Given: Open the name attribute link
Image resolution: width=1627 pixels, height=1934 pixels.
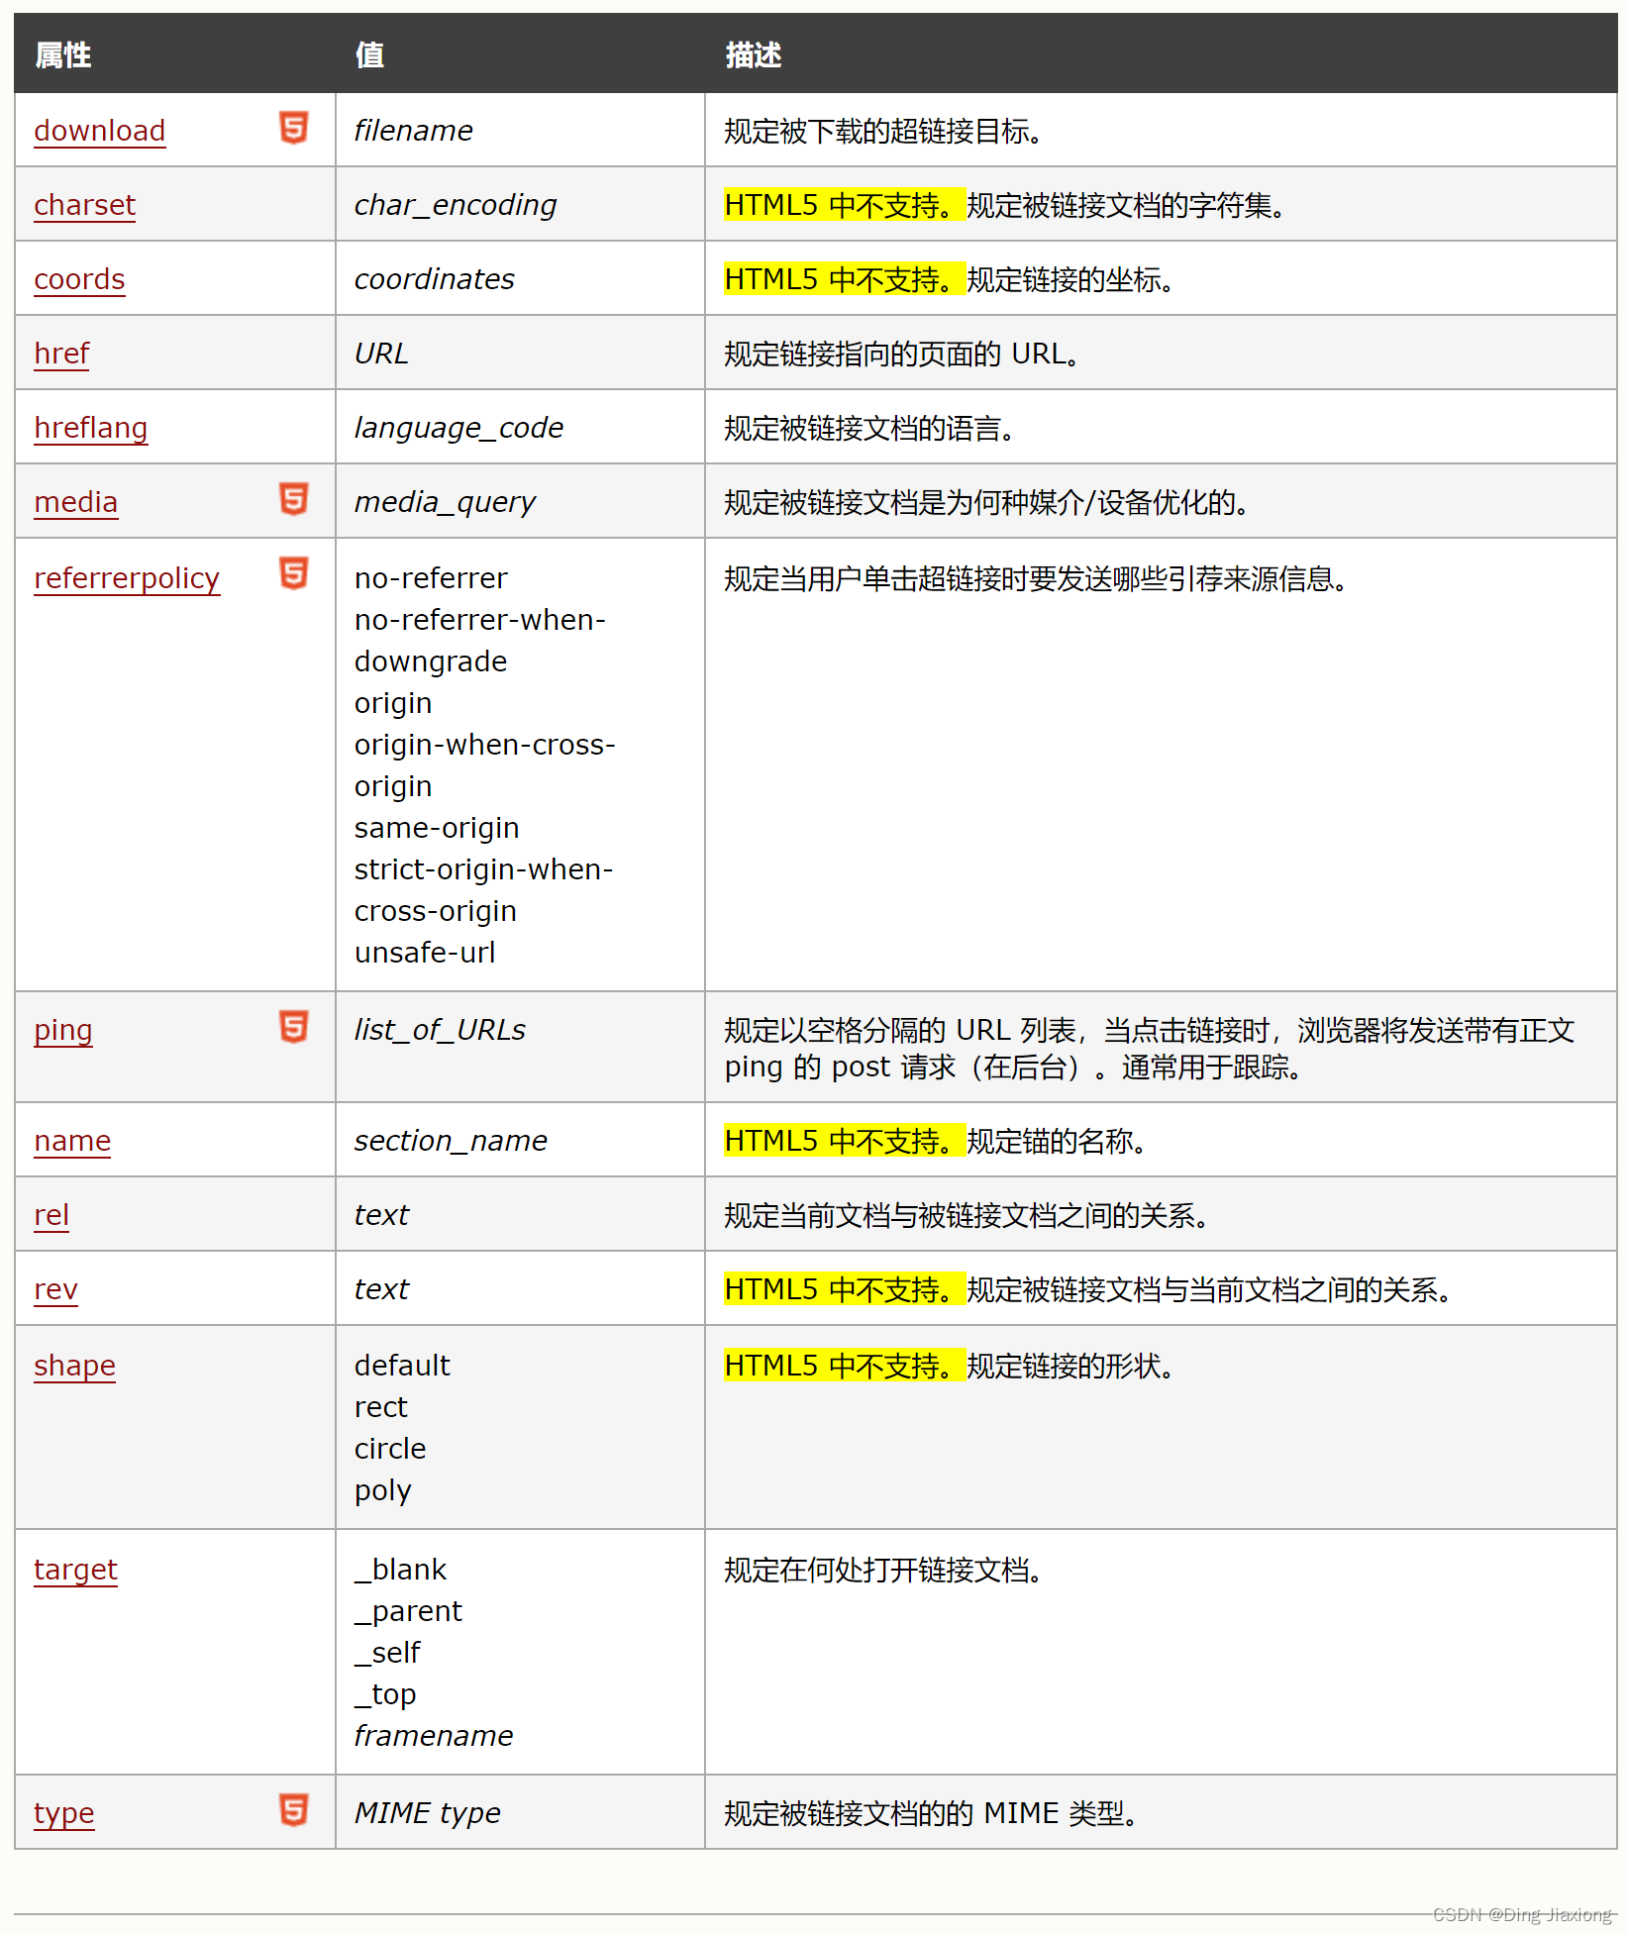Looking at the screenshot, I should coord(72,1141).
